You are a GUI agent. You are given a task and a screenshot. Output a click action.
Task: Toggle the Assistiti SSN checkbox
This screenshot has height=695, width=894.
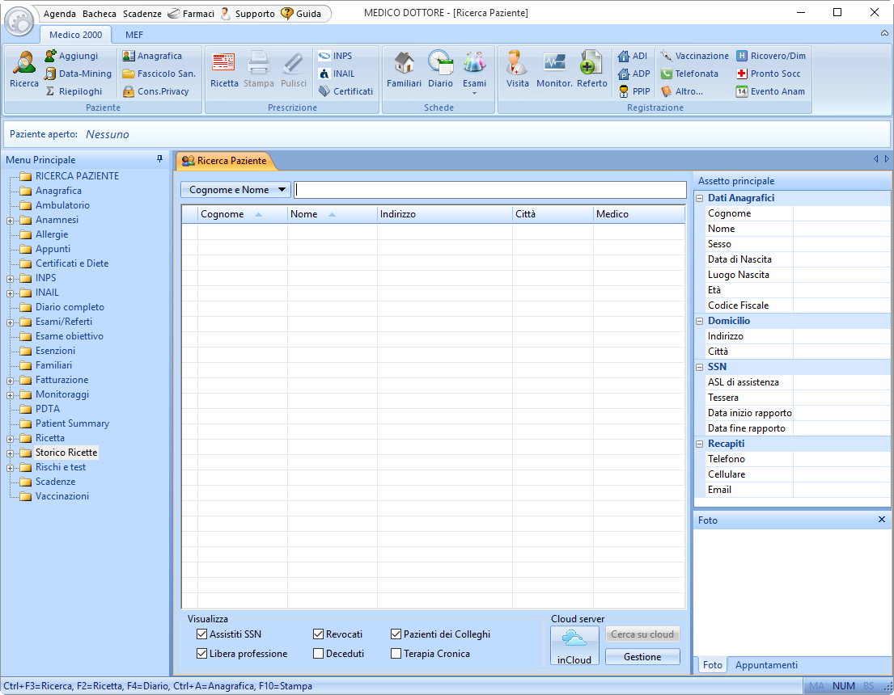pyautogui.click(x=201, y=634)
